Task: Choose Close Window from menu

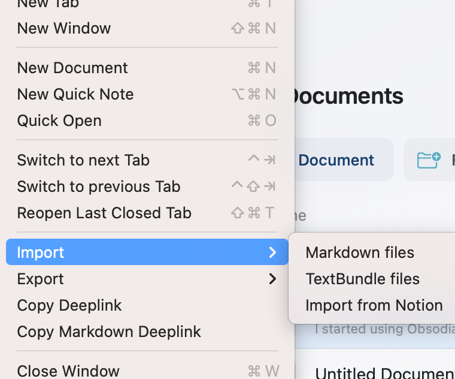Action: (x=68, y=371)
